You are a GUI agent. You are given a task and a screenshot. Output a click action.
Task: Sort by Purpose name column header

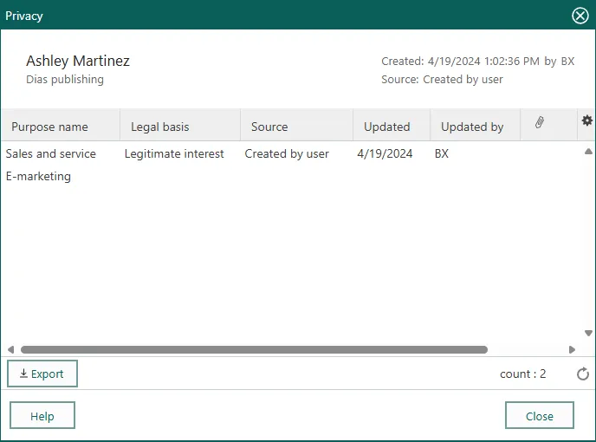[x=49, y=127]
